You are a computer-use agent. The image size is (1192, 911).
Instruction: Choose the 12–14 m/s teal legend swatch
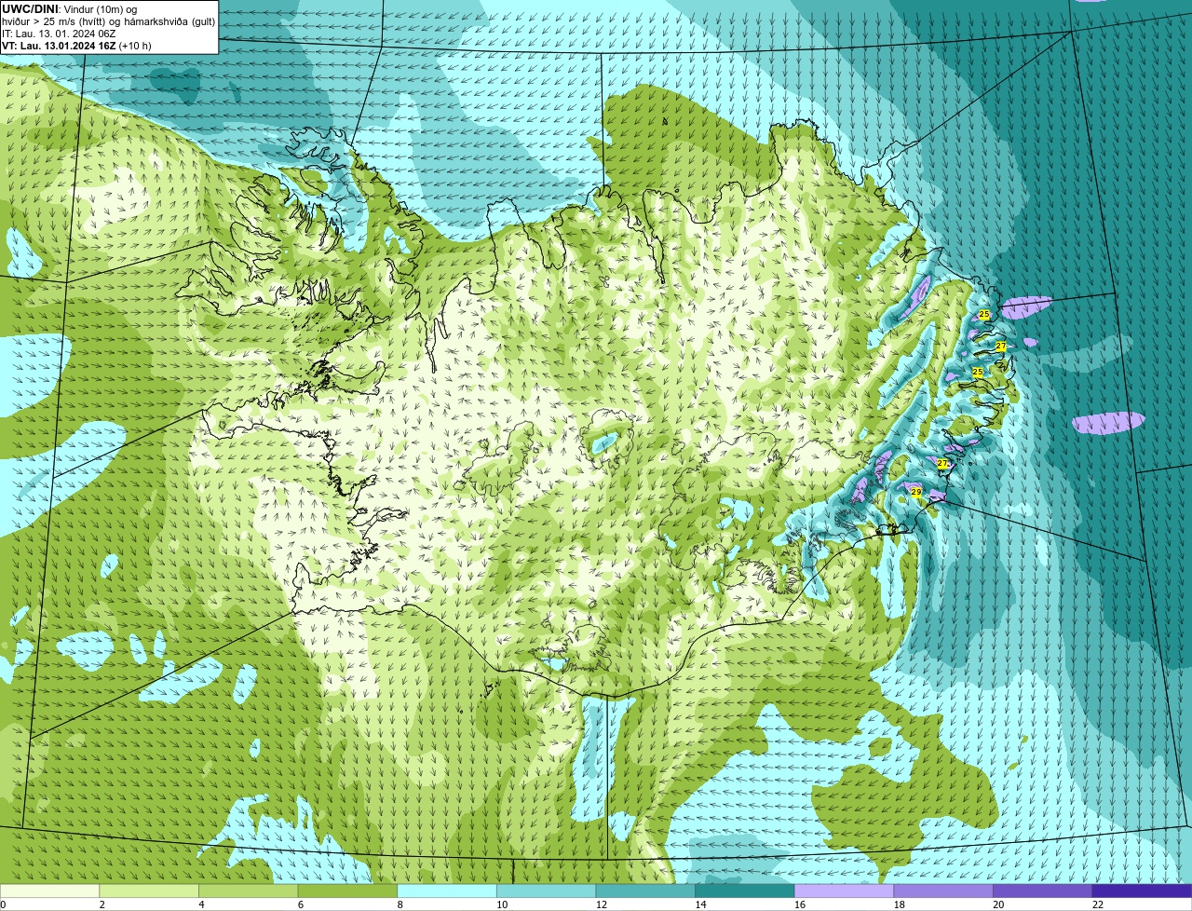(645, 891)
